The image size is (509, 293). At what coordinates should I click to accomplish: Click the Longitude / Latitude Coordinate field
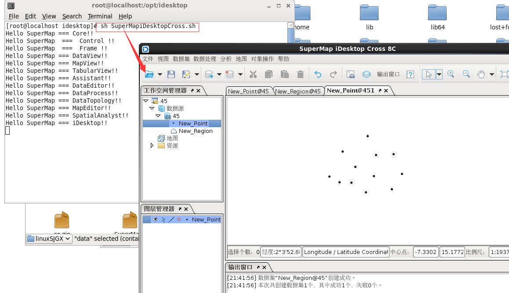pyautogui.click(x=346, y=252)
